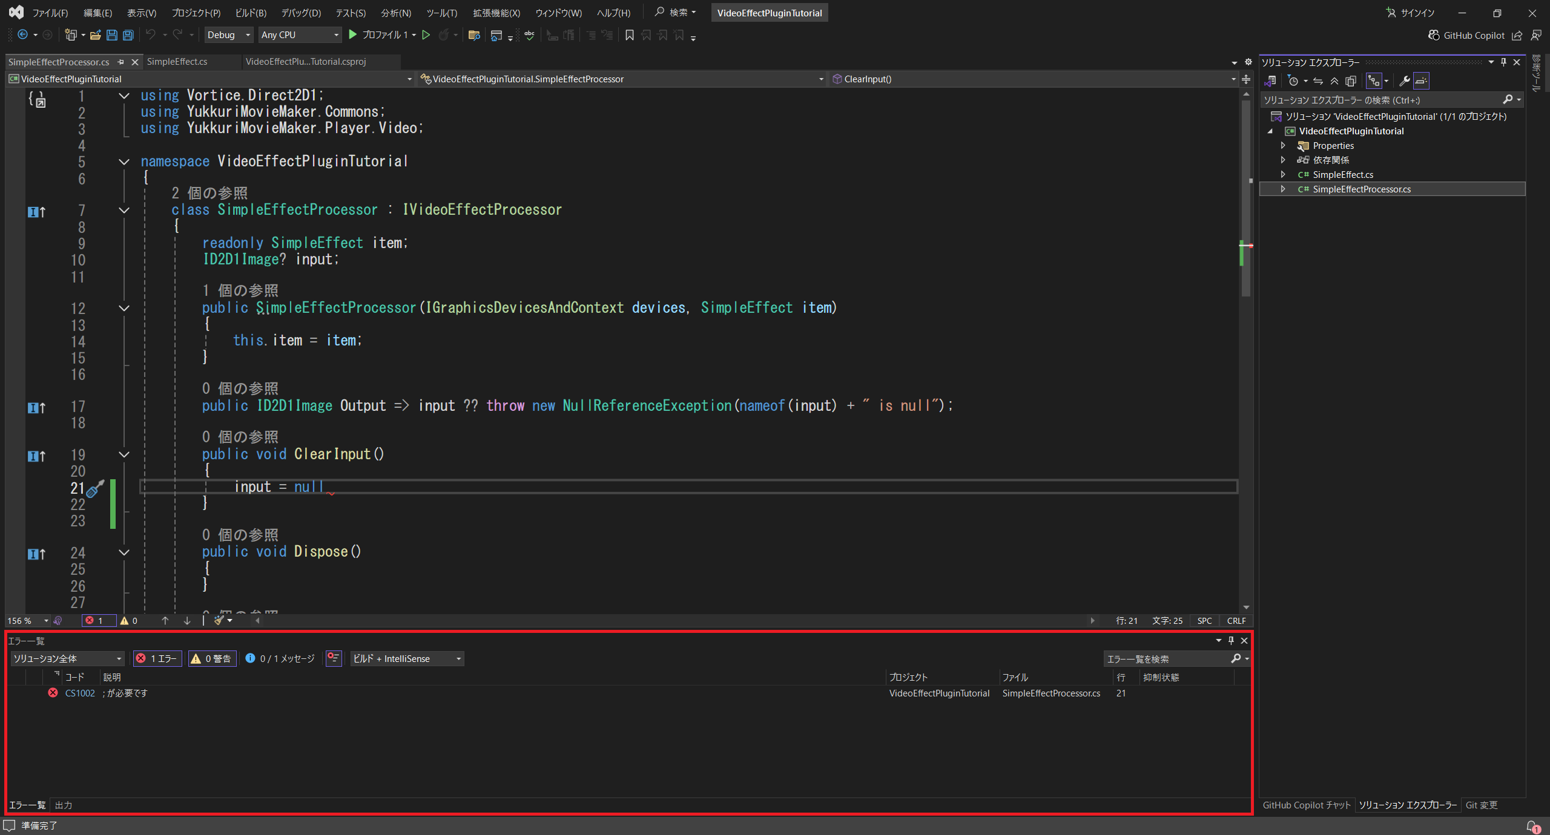Toggle the 0 / 1 メッセージ filter button

point(280,658)
